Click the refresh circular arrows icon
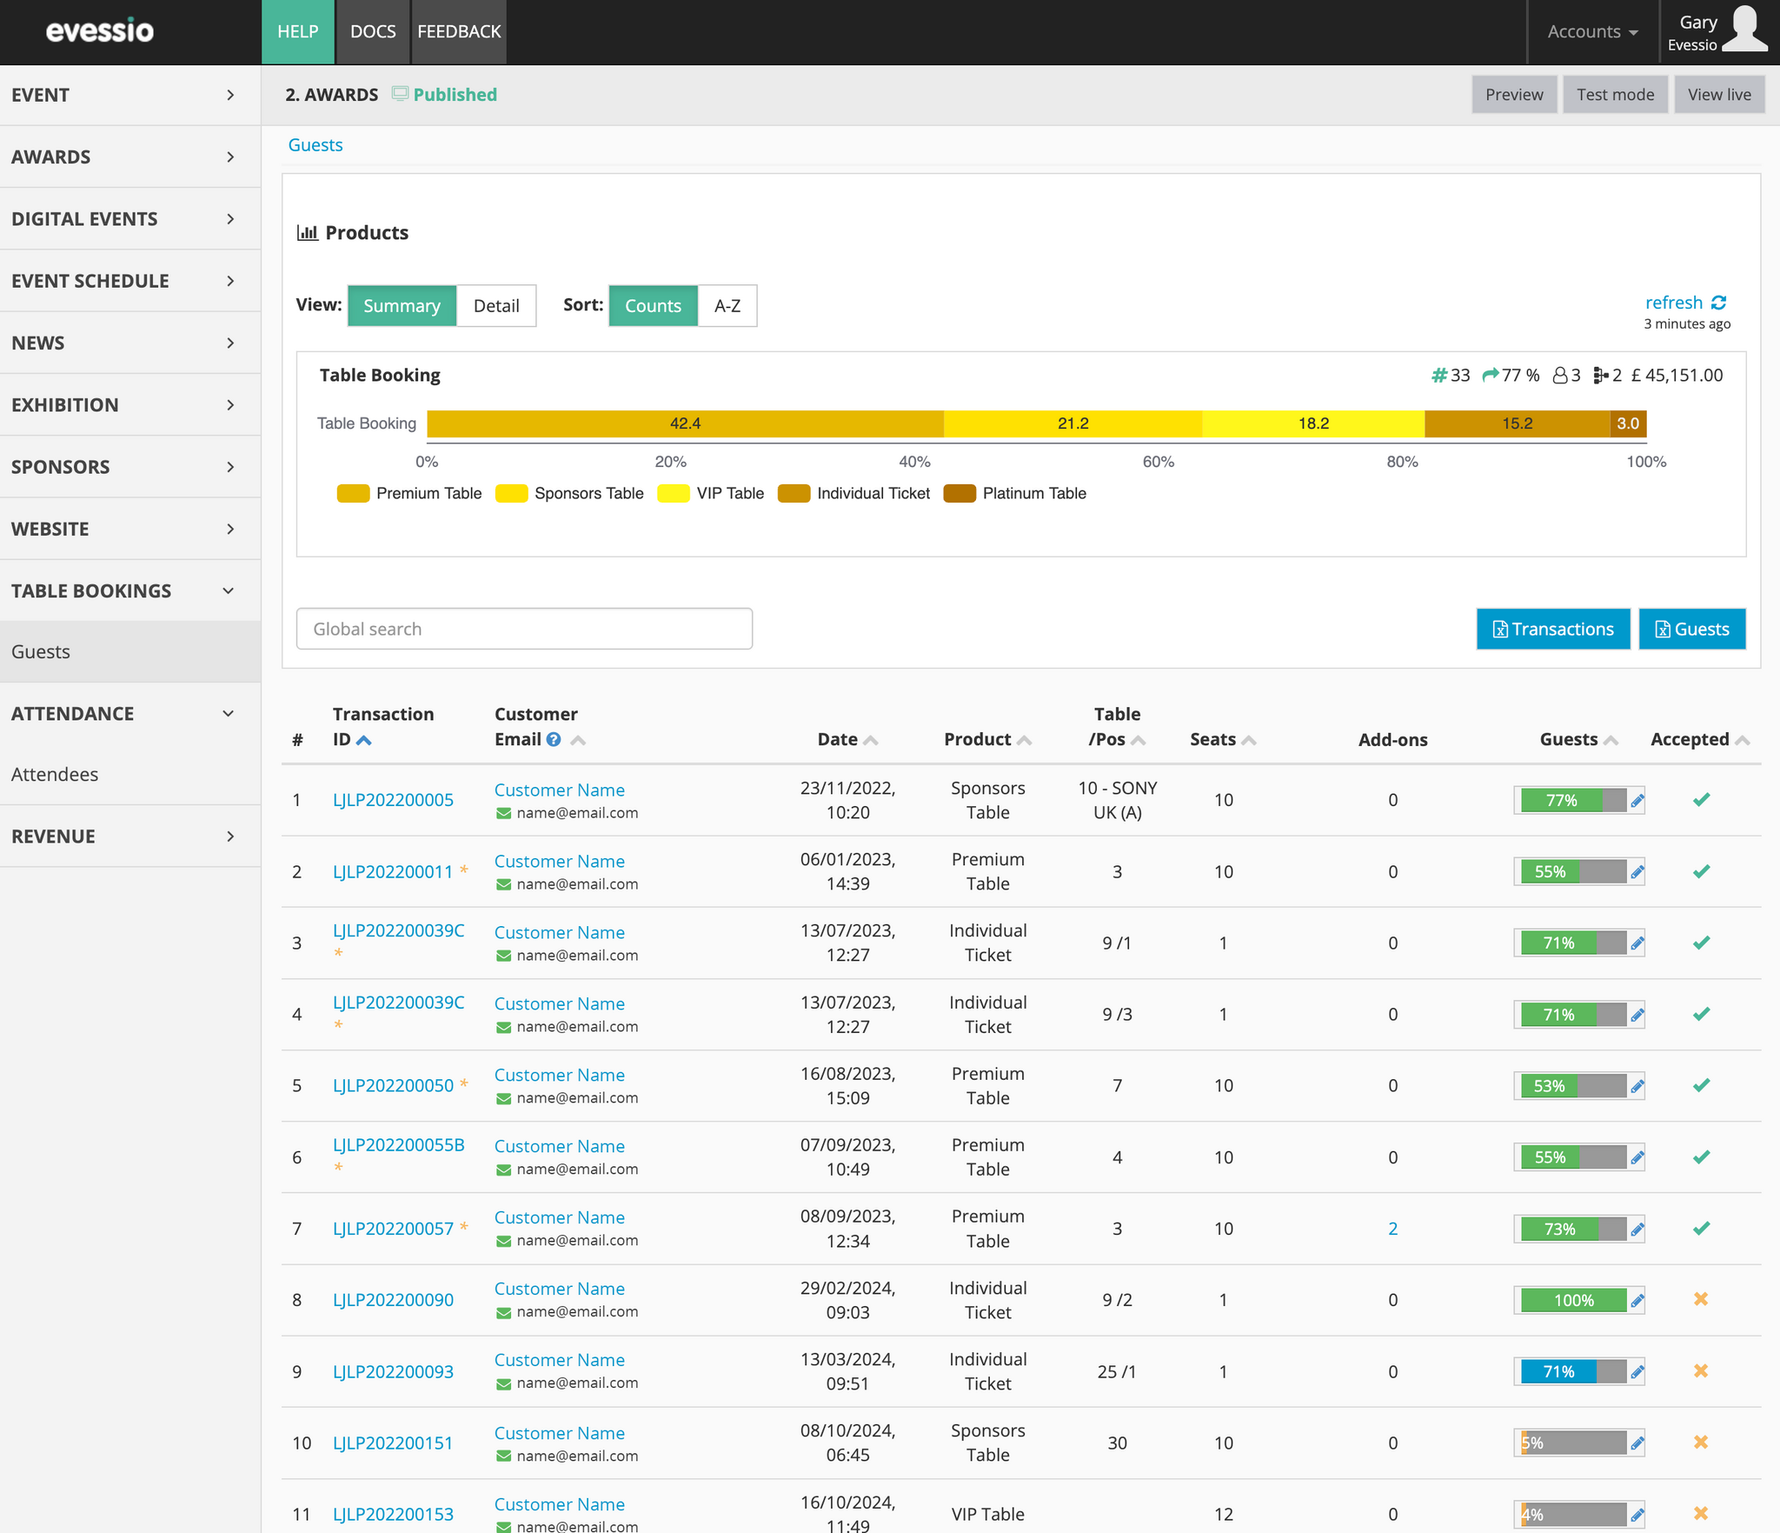This screenshot has height=1533, width=1780. coord(1718,303)
